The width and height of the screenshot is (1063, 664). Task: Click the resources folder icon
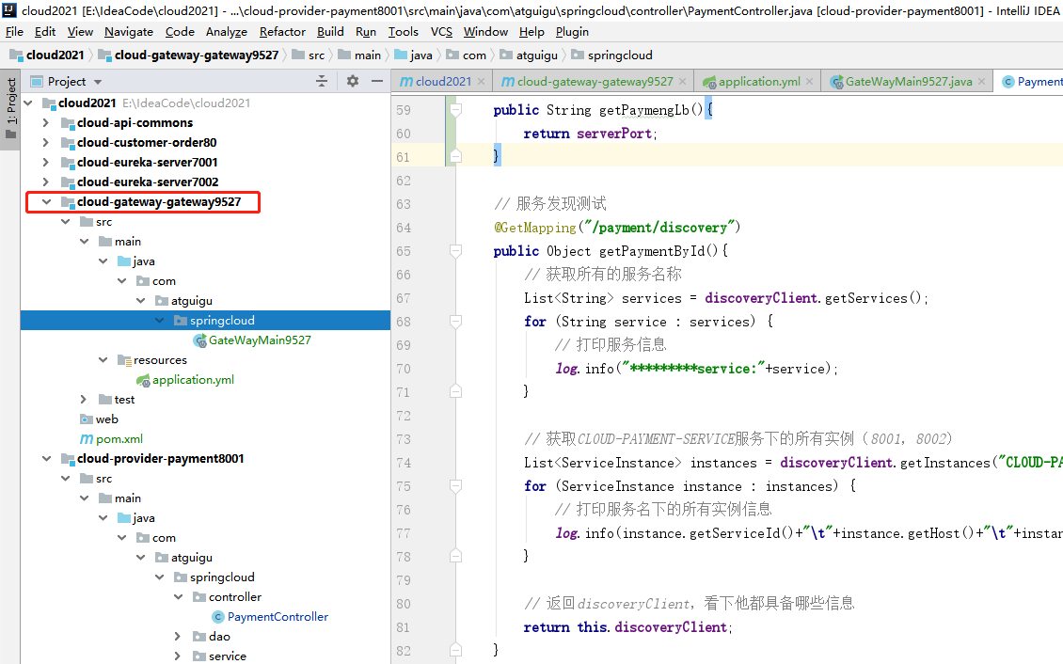coord(124,360)
